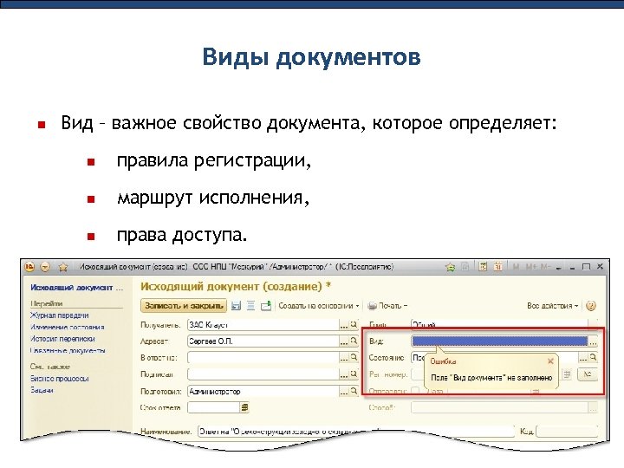Open the calculator icon in title bar
This screenshot has height=468, width=624.
click(483, 267)
